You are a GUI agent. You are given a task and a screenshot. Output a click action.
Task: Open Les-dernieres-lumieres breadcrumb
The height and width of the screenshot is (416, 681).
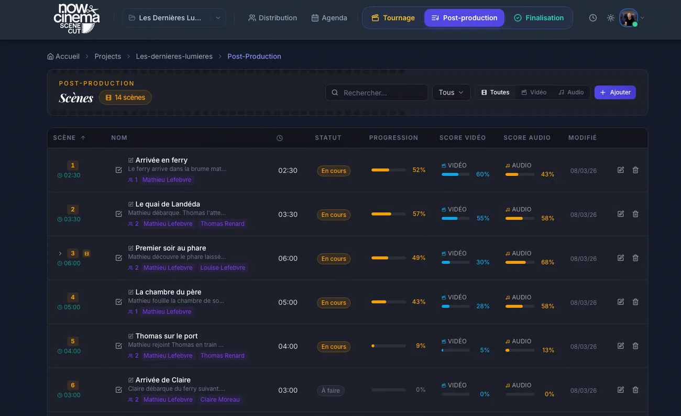click(x=174, y=57)
